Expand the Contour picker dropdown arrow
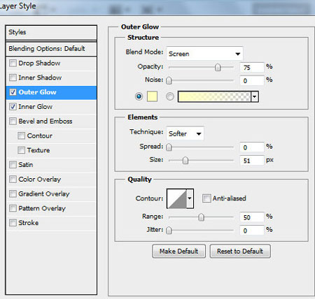Screen dimensions: 315x299 point(190,198)
